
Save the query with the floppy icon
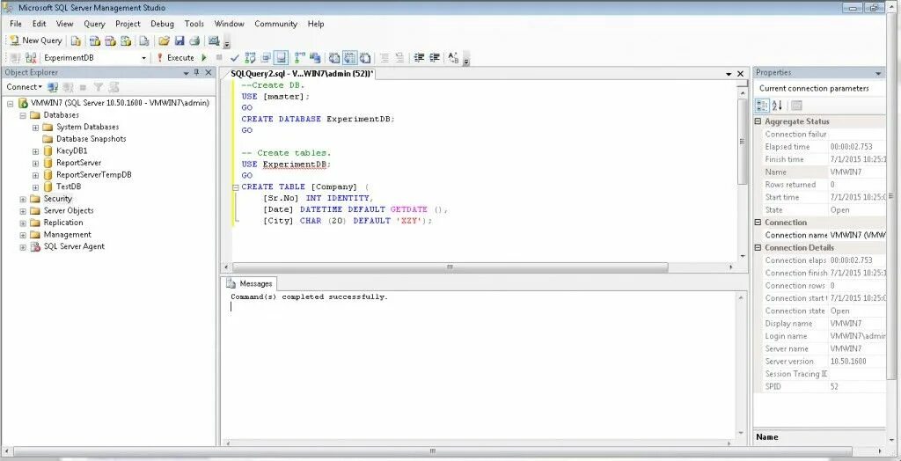(179, 40)
